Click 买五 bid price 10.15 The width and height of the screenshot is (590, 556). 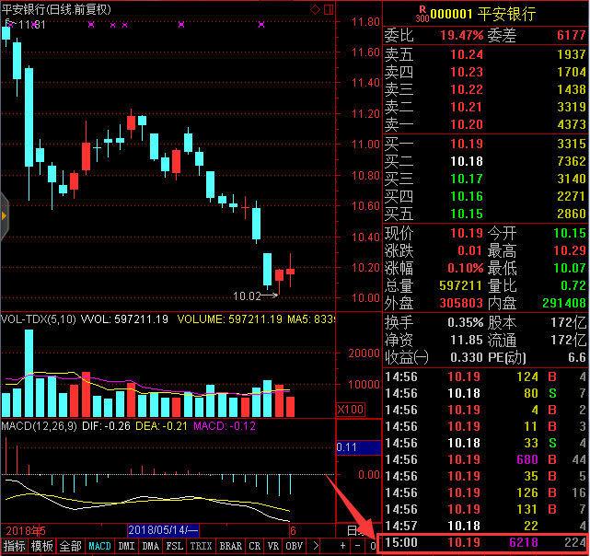coord(467,214)
